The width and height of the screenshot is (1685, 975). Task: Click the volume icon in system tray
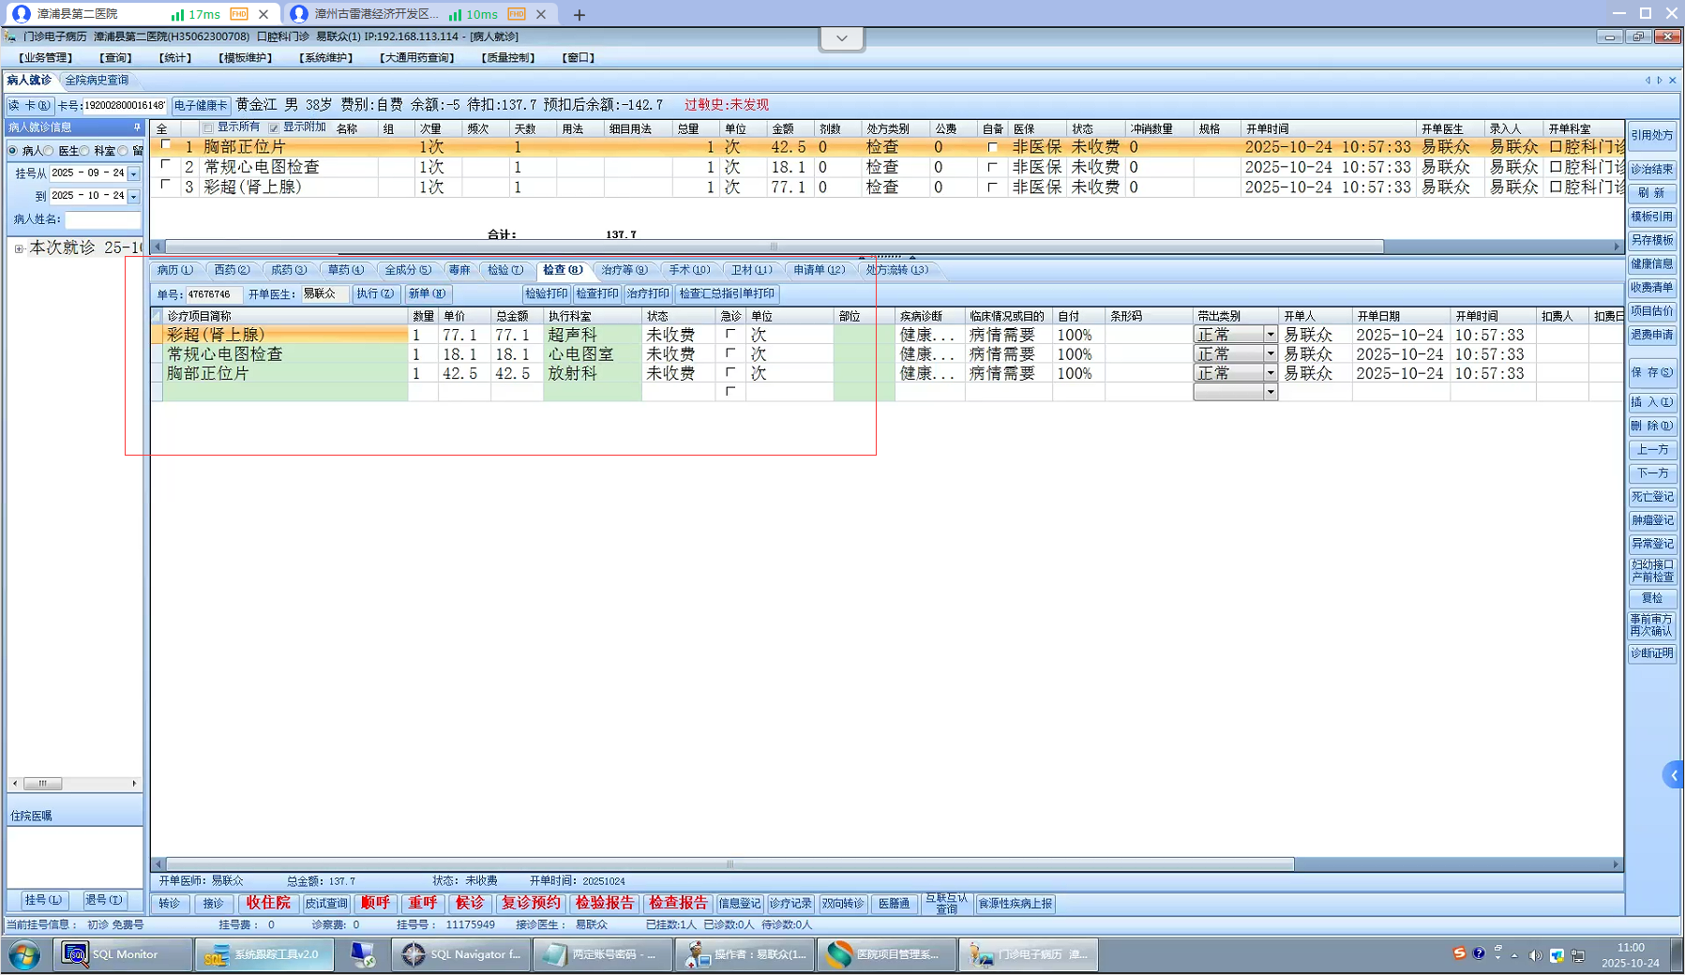click(1535, 955)
